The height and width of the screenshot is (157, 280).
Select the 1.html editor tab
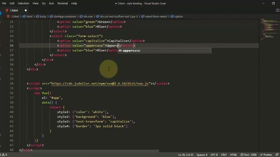click(16, 10)
